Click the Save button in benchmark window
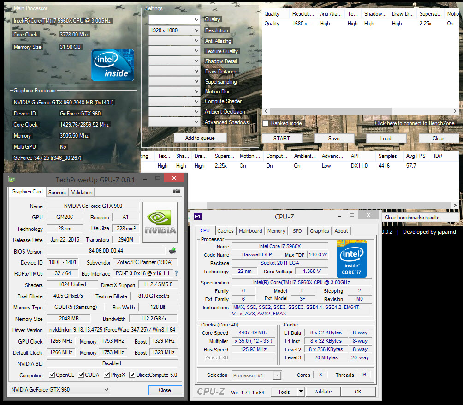 (x=334, y=139)
